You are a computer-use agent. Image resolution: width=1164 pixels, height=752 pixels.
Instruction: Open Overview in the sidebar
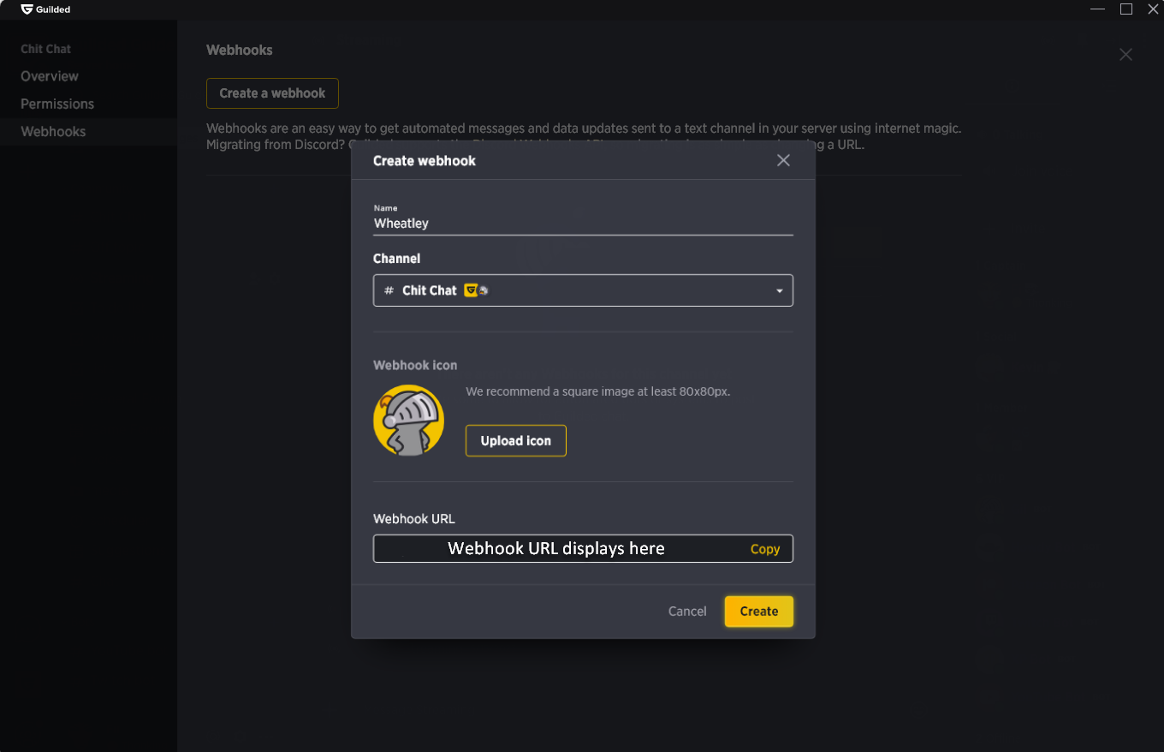pos(50,76)
